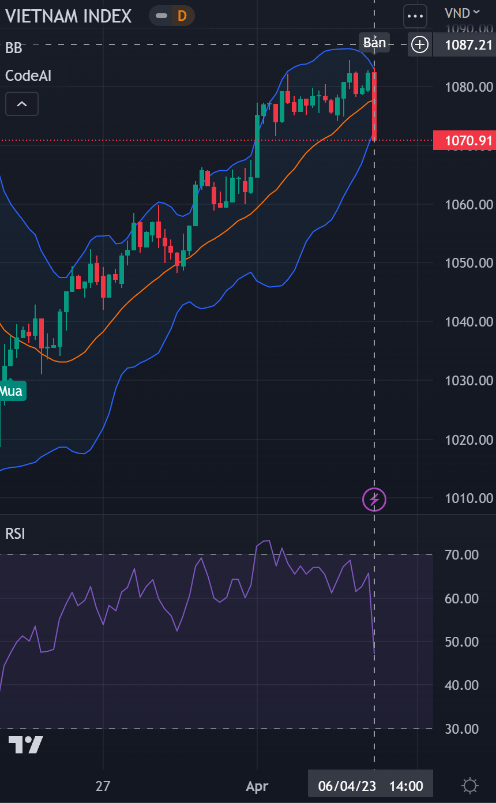
Task: Click the 1010.00 price scale label
Action: pyautogui.click(x=469, y=498)
